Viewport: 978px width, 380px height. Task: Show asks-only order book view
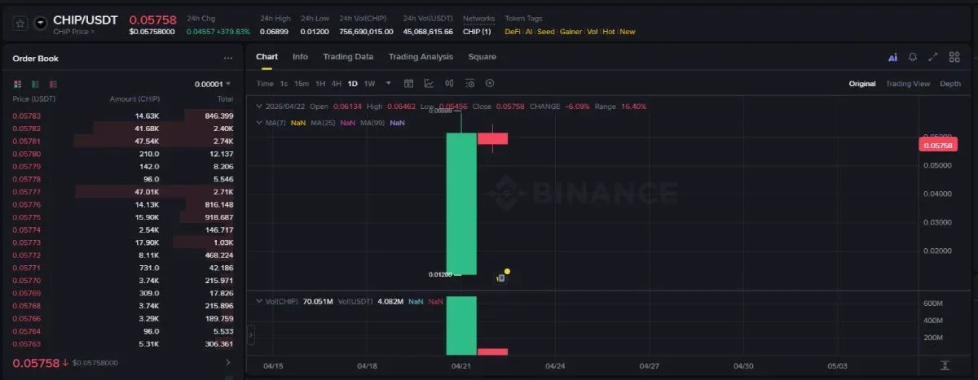pyautogui.click(x=54, y=84)
